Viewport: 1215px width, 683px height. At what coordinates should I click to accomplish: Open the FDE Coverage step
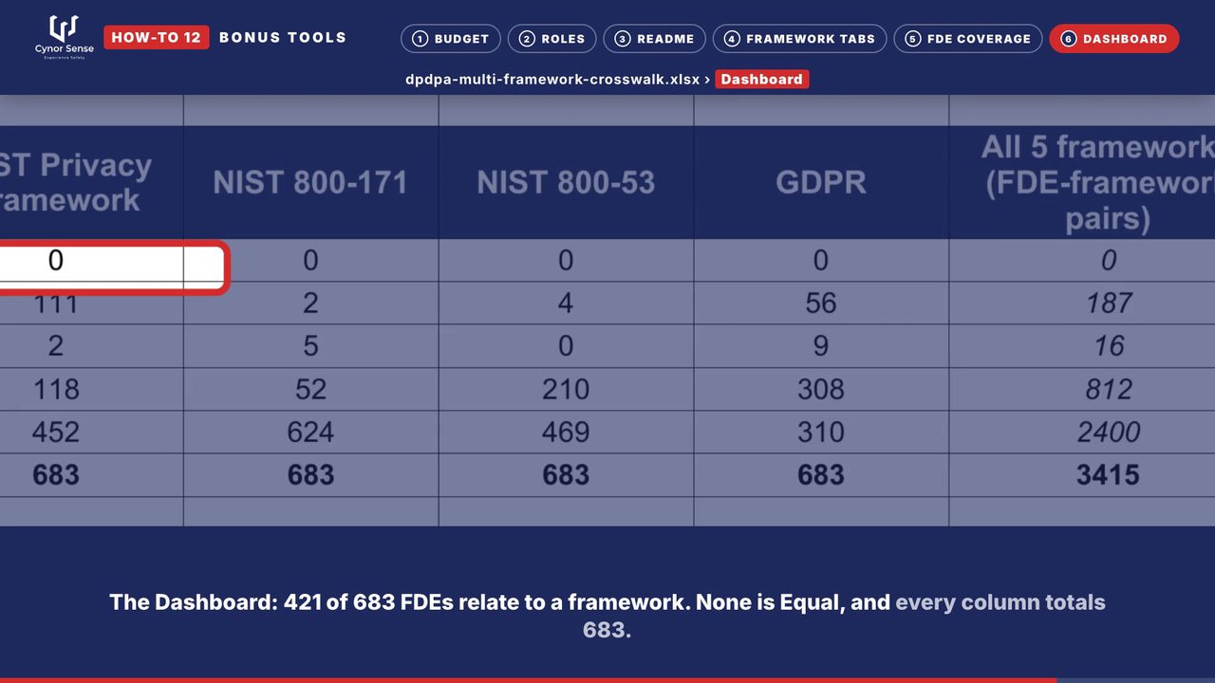click(x=968, y=39)
